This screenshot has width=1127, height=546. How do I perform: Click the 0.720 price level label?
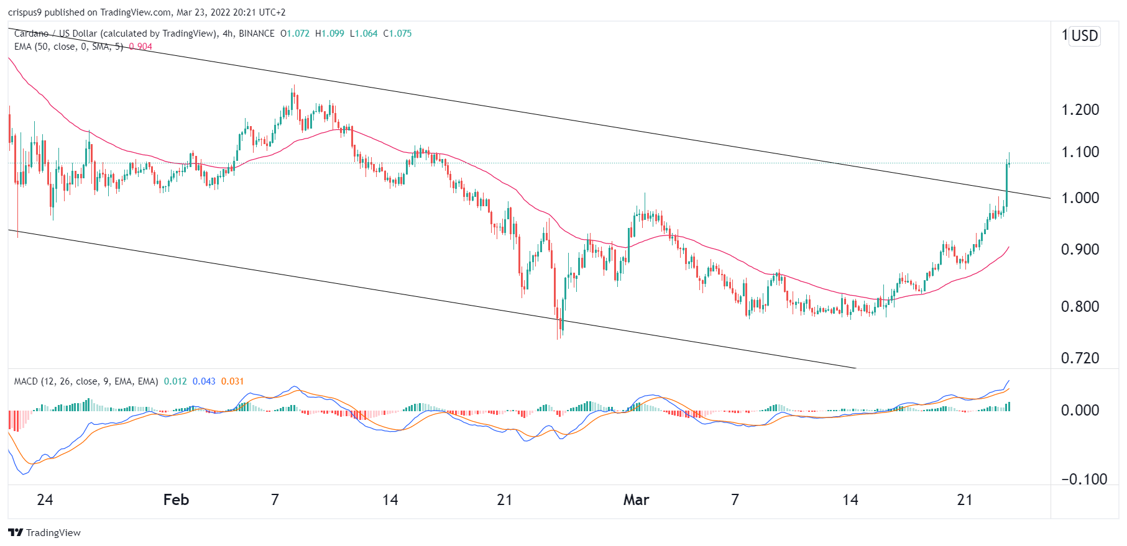point(1080,358)
